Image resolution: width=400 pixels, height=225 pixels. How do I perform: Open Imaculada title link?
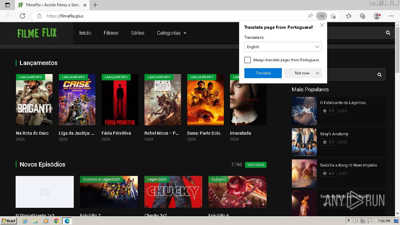240,133
